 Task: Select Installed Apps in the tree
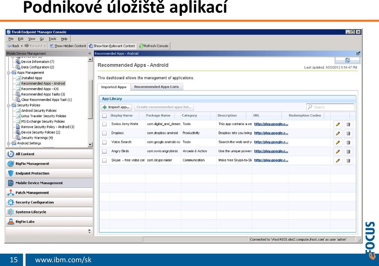point(32,78)
